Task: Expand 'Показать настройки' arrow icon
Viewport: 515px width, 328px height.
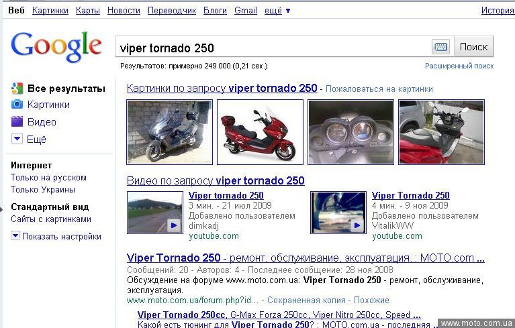Action: click(15, 236)
